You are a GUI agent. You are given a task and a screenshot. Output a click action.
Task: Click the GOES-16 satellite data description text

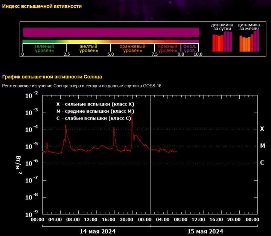pos(82,86)
